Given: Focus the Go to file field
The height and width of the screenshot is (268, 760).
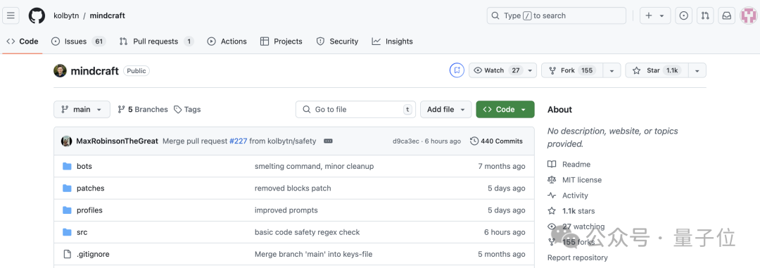Looking at the screenshot, I should point(356,109).
